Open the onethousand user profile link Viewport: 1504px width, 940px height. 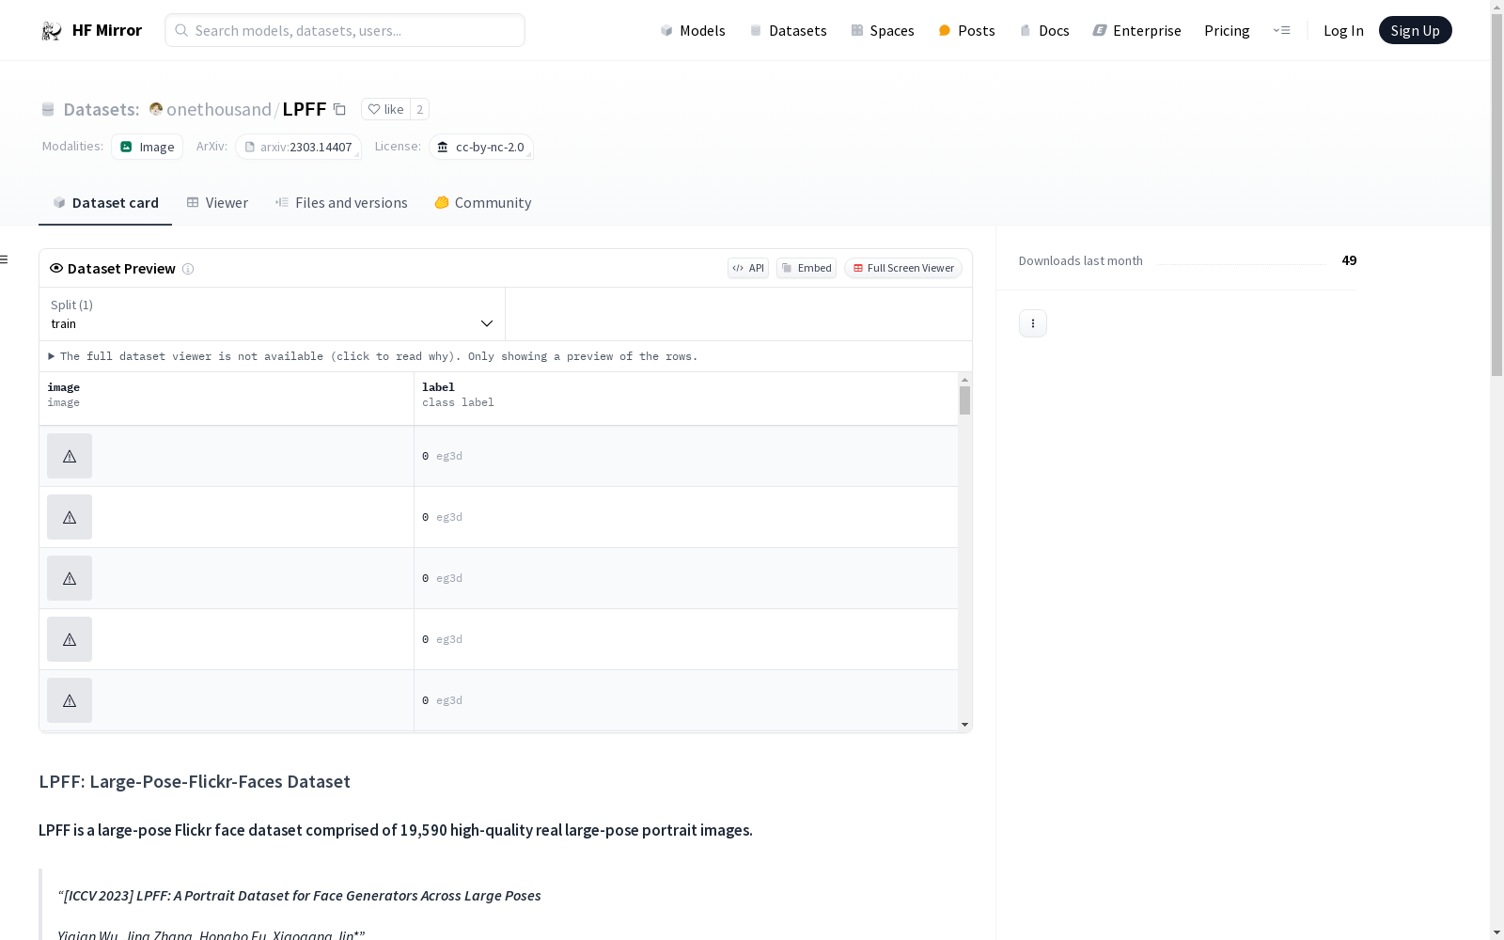pos(219,109)
